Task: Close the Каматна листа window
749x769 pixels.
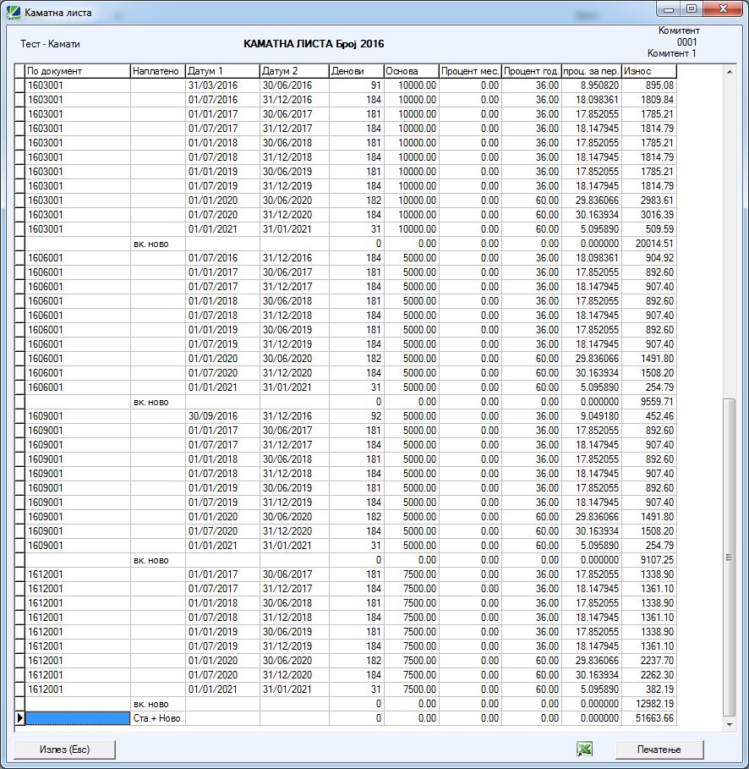Action: click(723, 8)
